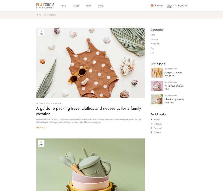
Task: Click the Facebook icon in sidebar
Action: (152, 128)
